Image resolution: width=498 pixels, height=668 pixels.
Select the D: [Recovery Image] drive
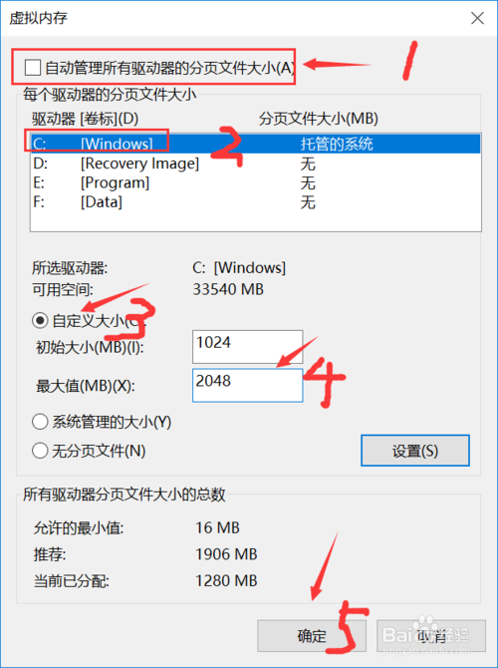[x=255, y=164]
